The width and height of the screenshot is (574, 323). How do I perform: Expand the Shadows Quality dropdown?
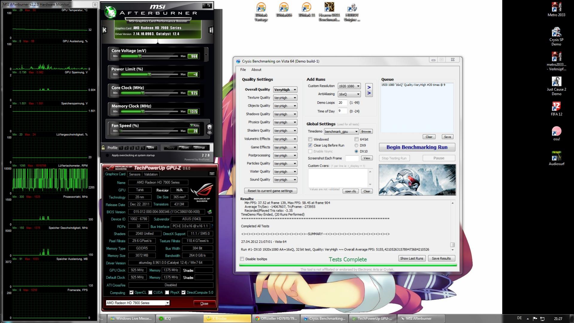[285, 114]
